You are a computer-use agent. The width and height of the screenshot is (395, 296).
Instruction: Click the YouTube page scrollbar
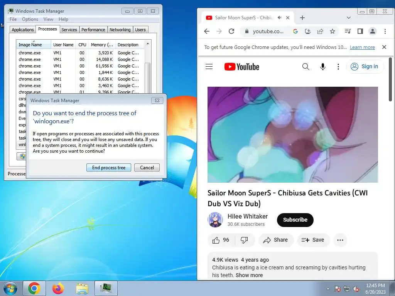click(x=390, y=79)
